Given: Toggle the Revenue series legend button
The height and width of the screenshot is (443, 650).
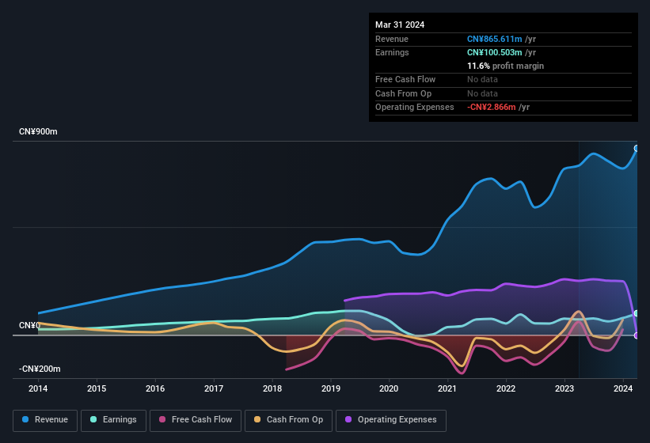Looking at the screenshot, I should [x=45, y=420].
